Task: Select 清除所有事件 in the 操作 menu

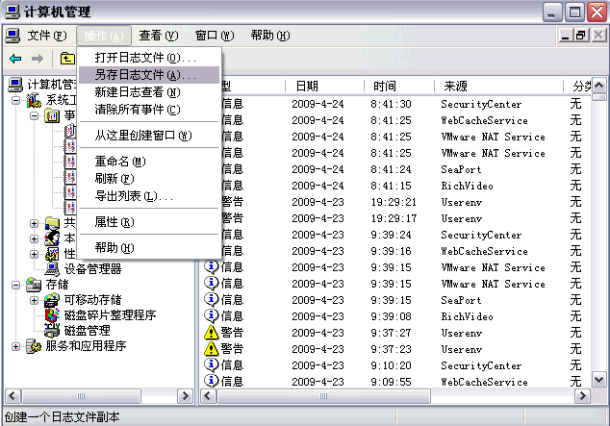Action: (x=137, y=109)
